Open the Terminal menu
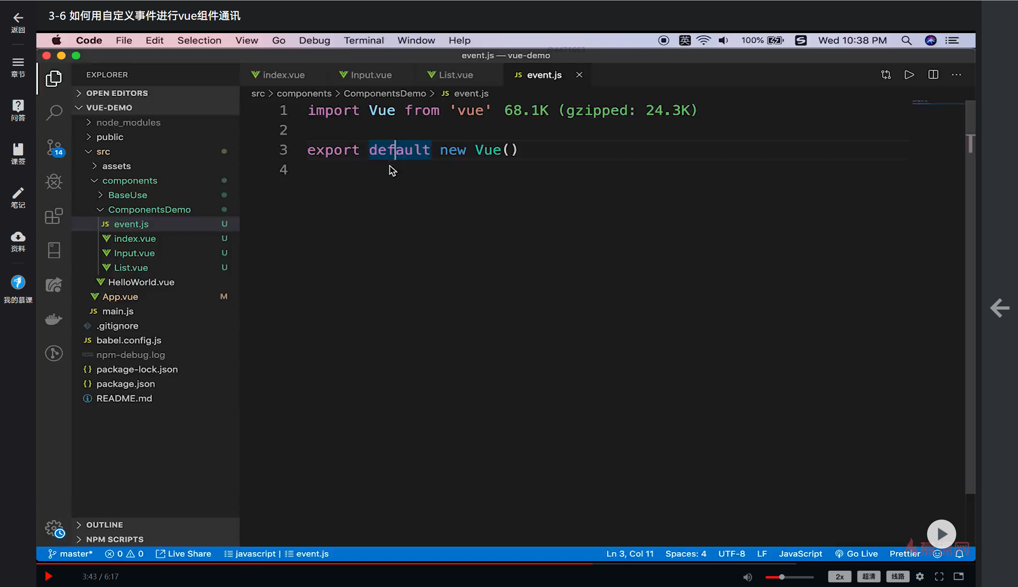 point(364,40)
